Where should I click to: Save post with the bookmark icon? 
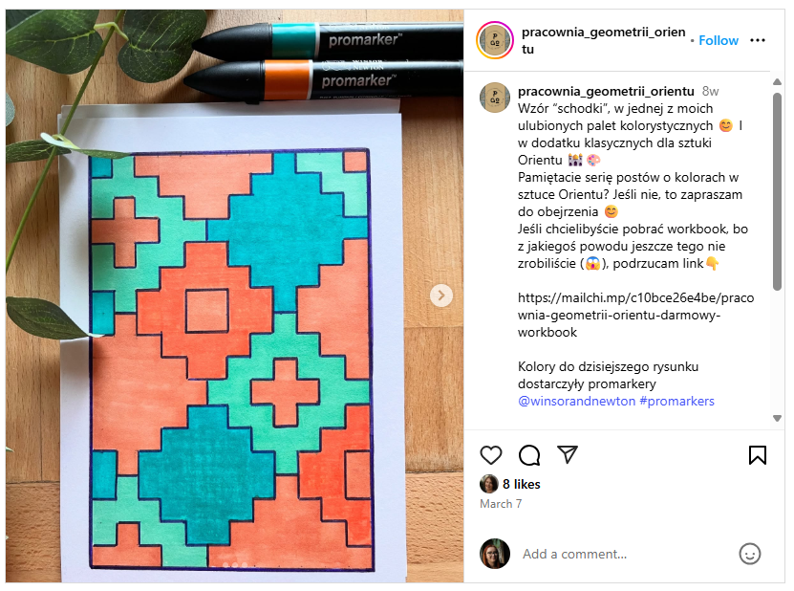tap(757, 455)
